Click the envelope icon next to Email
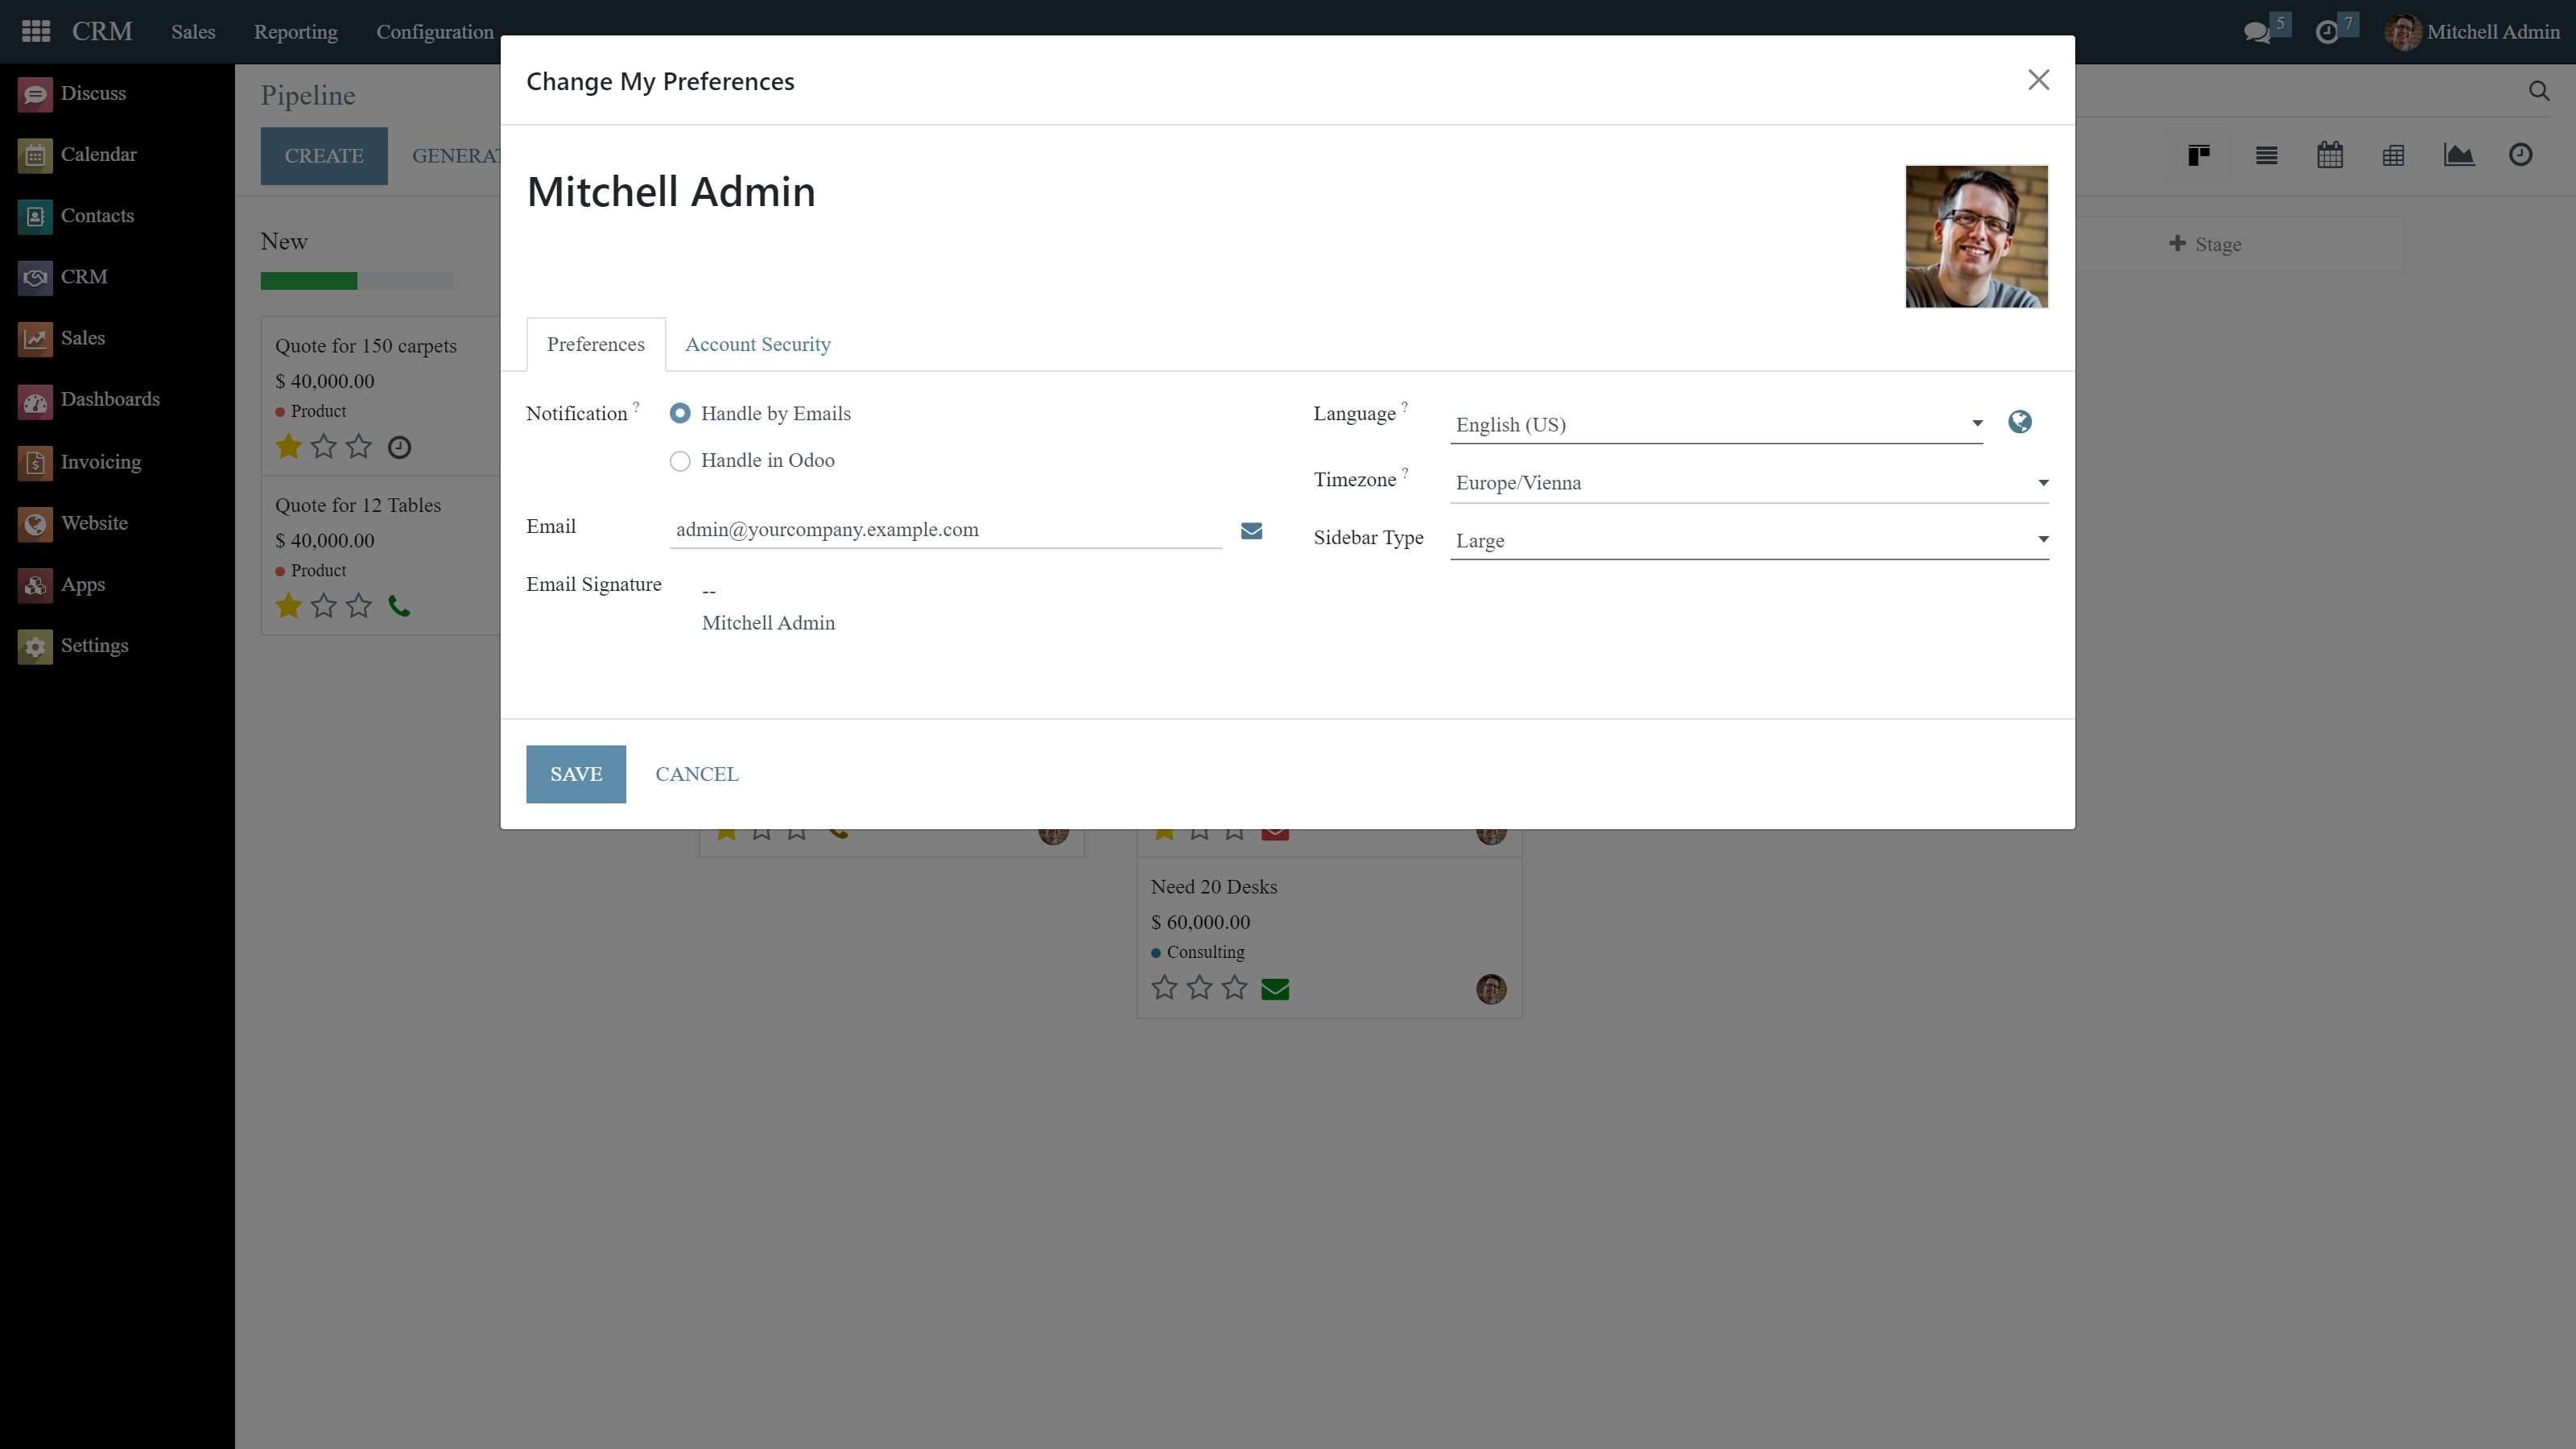Screen dimensions: 2576x1449 [x=1251, y=531]
